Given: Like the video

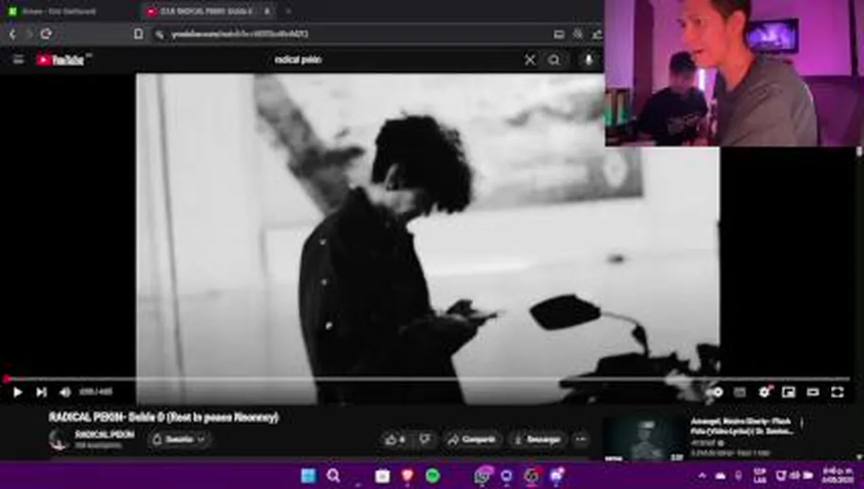Looking at the screenshot, I should coord(395,439).
